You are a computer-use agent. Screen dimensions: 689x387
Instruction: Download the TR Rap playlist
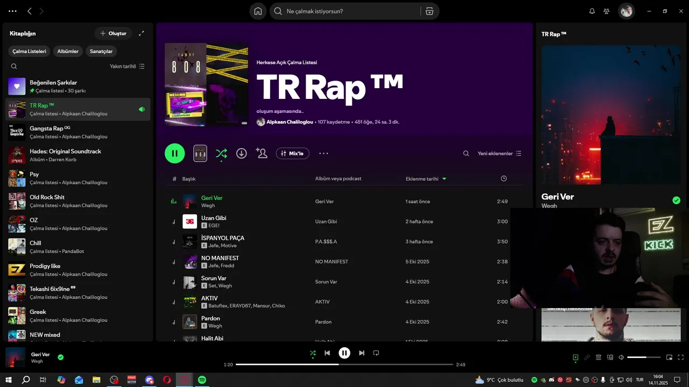coord(242,153)
